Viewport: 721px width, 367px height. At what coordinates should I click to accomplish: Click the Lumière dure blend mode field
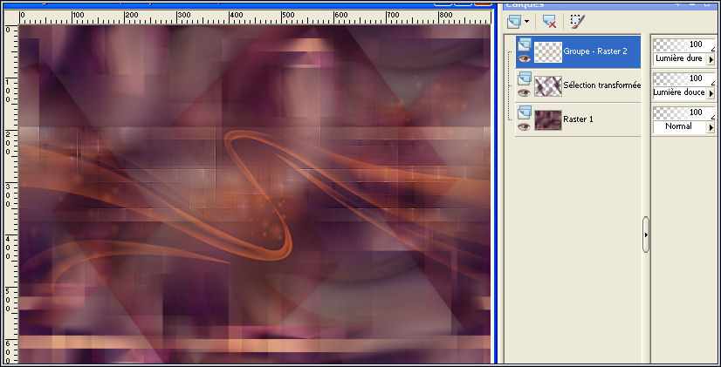(680, 58)
